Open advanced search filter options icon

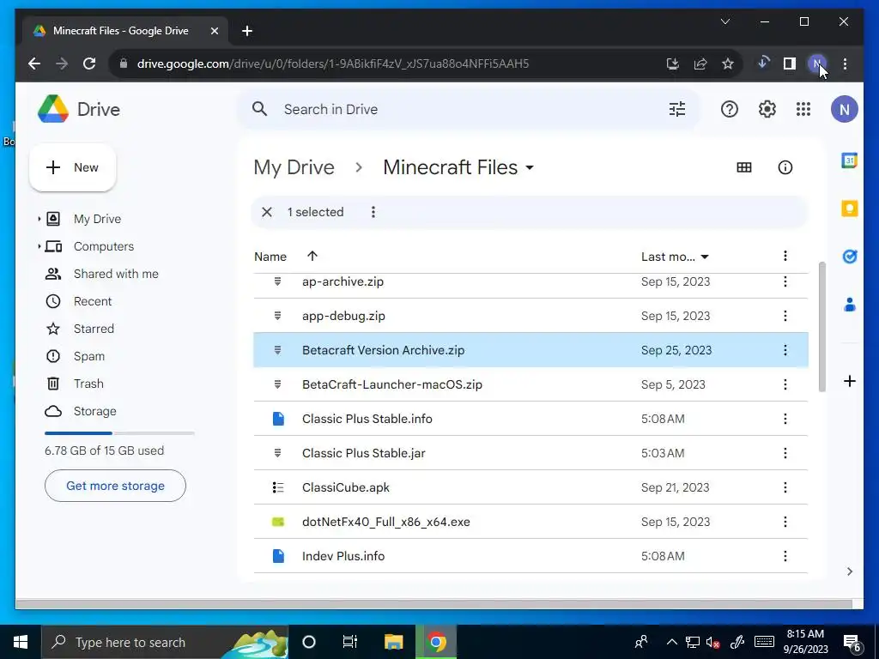[677, 109]
